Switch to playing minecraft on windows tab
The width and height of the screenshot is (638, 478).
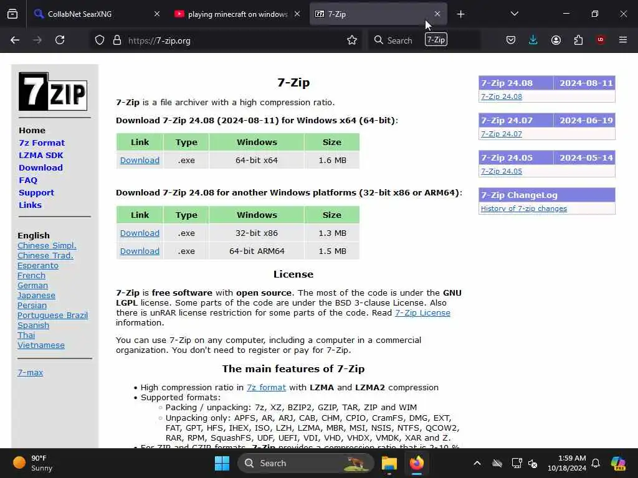[237, 14]
